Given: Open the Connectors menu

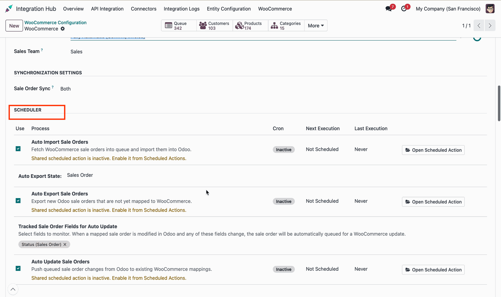Looking at the screenshot, I should (144, 9).
